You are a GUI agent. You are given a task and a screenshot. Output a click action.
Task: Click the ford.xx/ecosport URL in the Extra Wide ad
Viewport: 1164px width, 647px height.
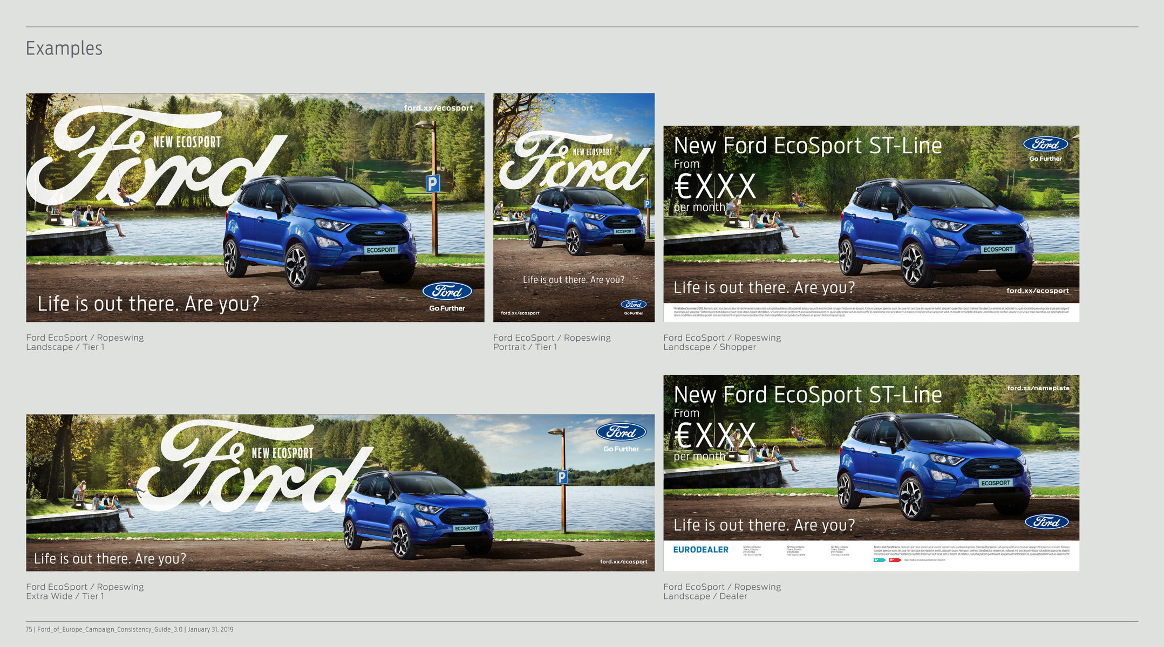tap(623, 562)
